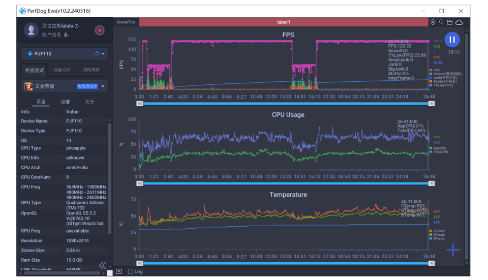This screenshot has height=280, width=488.
Task: Stop the test with the red record button
Action: 100,30
